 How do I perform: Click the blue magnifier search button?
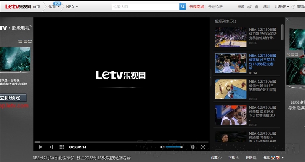pos(183,6)
